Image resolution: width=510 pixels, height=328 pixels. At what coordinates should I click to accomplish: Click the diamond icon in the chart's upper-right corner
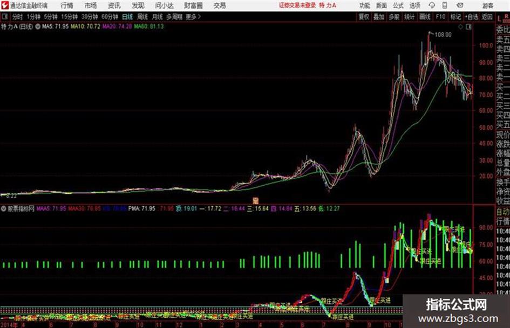[x=460, y=27]
